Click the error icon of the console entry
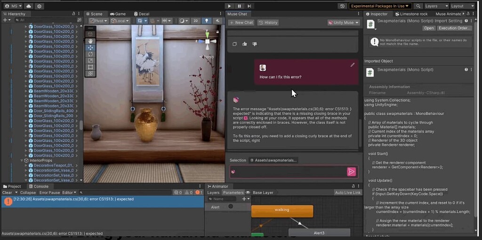 [8, 201]
